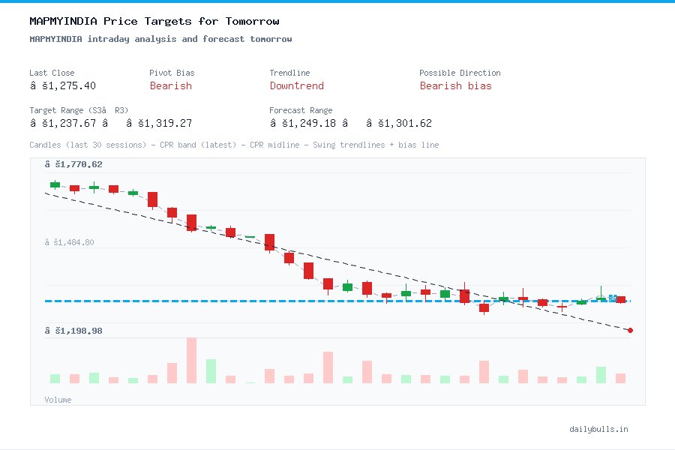Click the red dot ending the trendline
Screen dimensions: 675x450
[x=630, y=330]
